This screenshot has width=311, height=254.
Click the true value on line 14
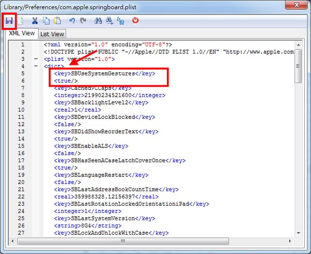coord(66,139)
